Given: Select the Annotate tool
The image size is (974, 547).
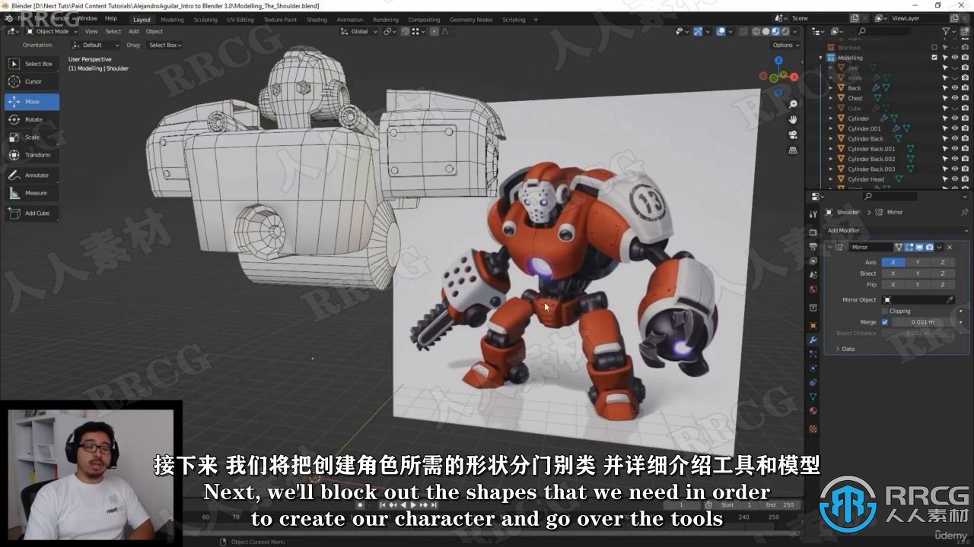Looking at the screenshot, I should pyautogui.click(x=32, y=175).
